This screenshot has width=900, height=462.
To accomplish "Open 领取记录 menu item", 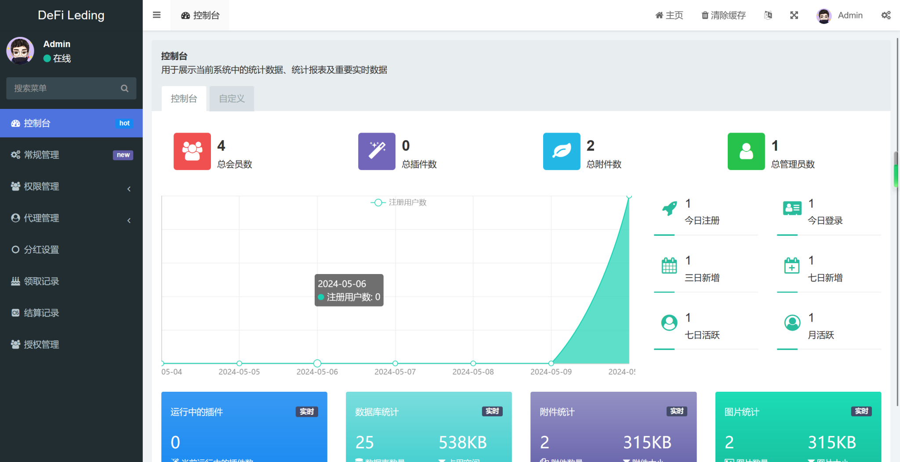I will coord(71,281).
